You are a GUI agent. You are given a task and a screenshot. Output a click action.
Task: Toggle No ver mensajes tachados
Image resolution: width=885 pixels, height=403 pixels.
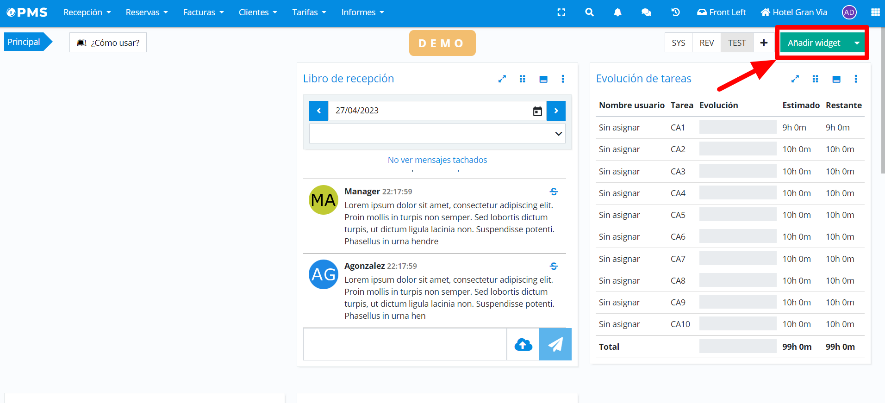pos(437,160)
